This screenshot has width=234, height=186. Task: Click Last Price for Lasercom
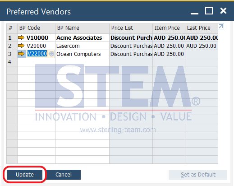(x=202, y=46)
